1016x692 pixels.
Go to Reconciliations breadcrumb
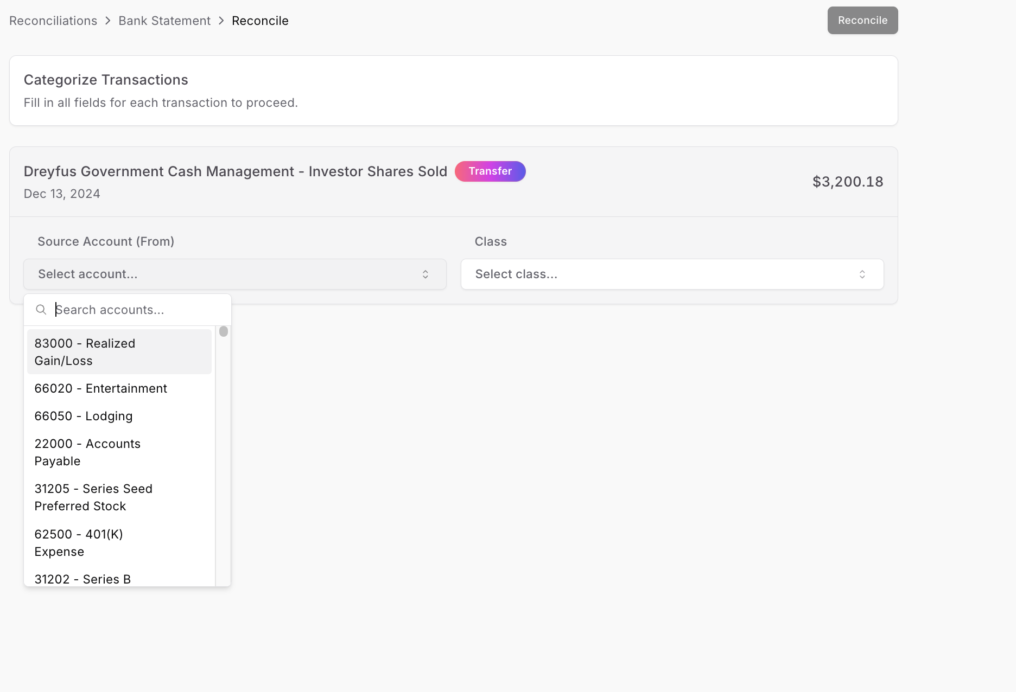(x=53, y=21)
